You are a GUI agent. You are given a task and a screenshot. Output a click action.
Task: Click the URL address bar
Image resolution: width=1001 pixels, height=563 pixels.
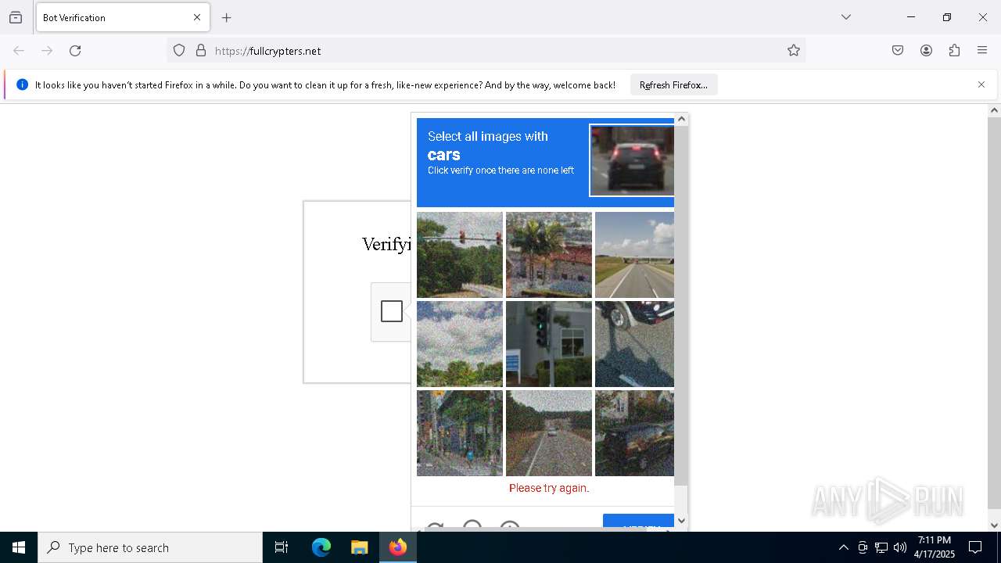coord(485,51)
